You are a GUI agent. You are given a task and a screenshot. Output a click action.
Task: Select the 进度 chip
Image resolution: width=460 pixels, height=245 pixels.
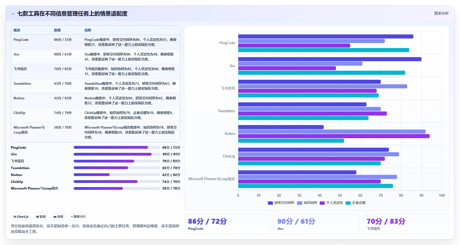pyautogui.click(x=58, y=217)
